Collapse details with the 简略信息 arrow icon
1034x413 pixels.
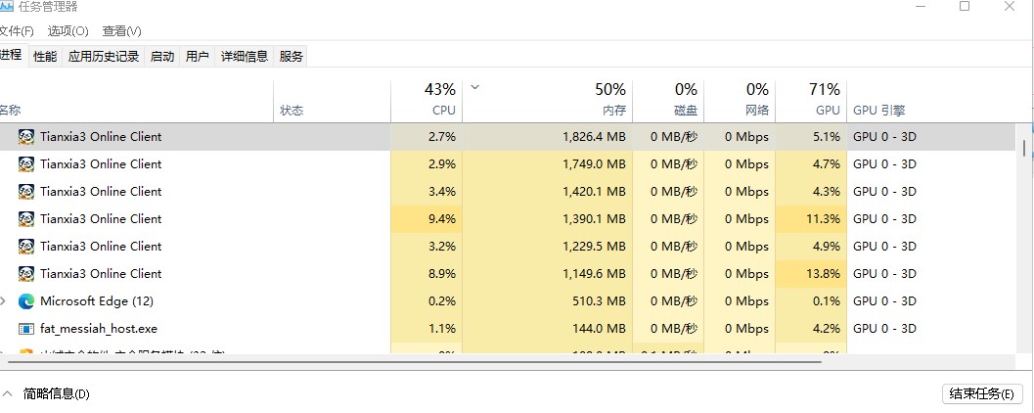tap(8, 393)
